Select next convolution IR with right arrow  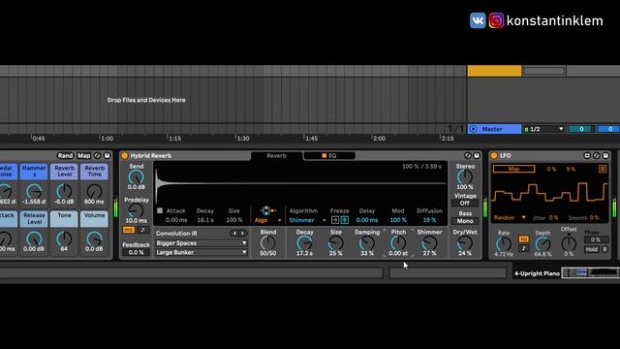(243, 234)
